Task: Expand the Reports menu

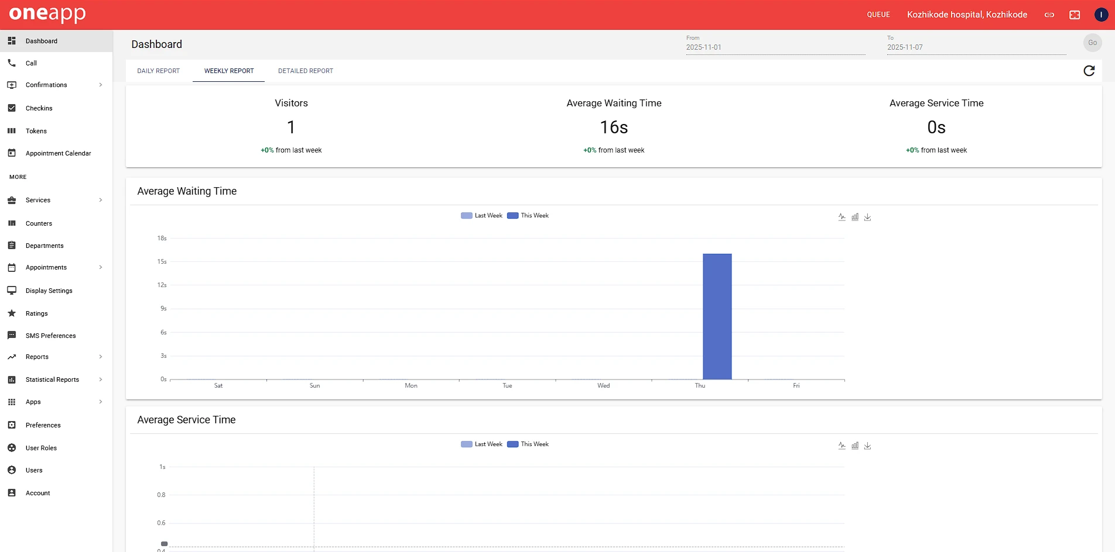Action: (37, 357)
